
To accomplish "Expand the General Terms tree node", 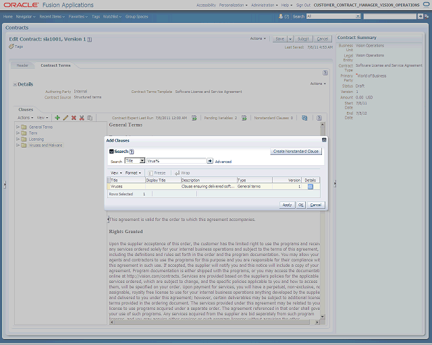I will tap(18, 127).
